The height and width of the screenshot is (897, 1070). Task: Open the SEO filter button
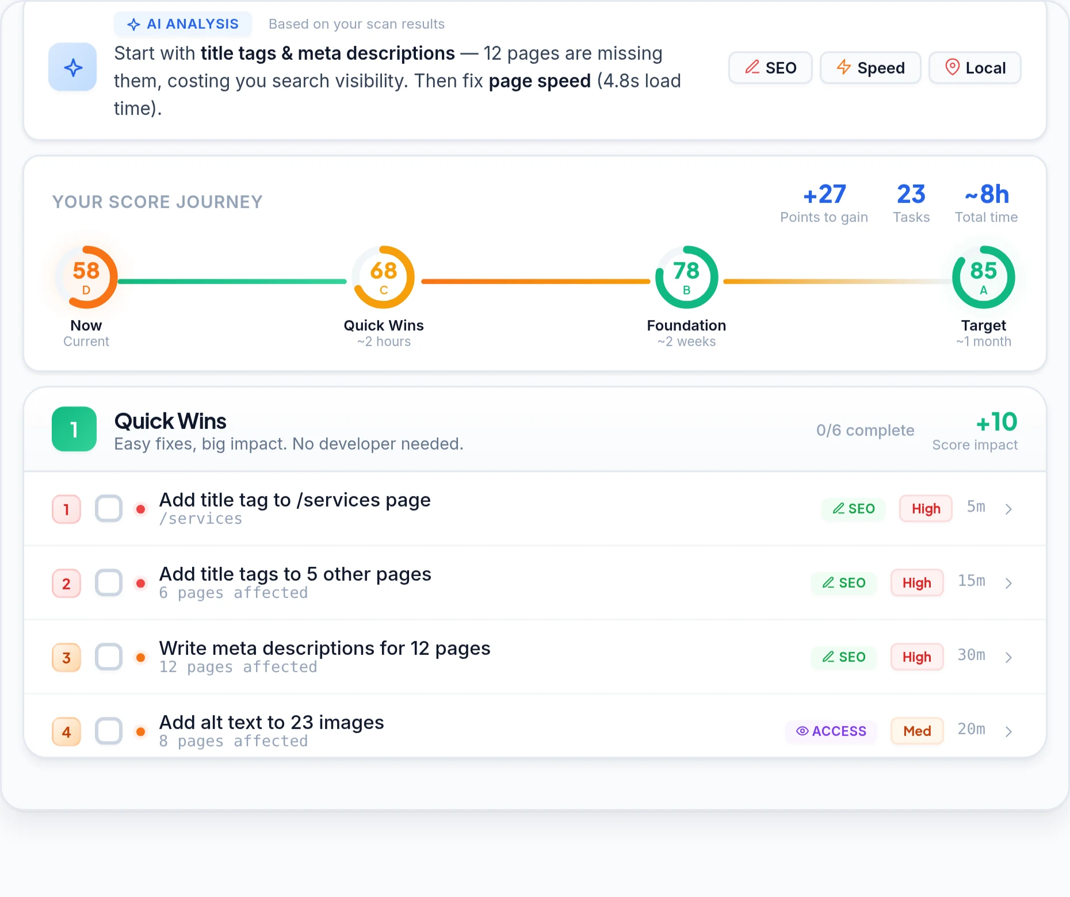[x=770, y=68]
